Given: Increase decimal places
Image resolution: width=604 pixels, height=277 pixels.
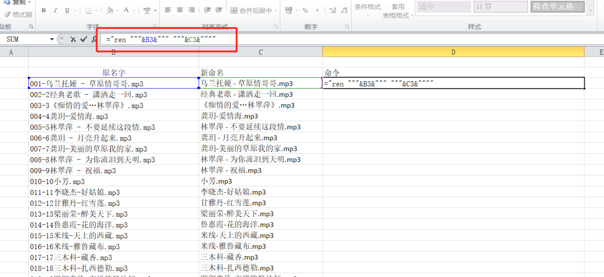Looking at the screenshot, I should (x=333, y=10).
